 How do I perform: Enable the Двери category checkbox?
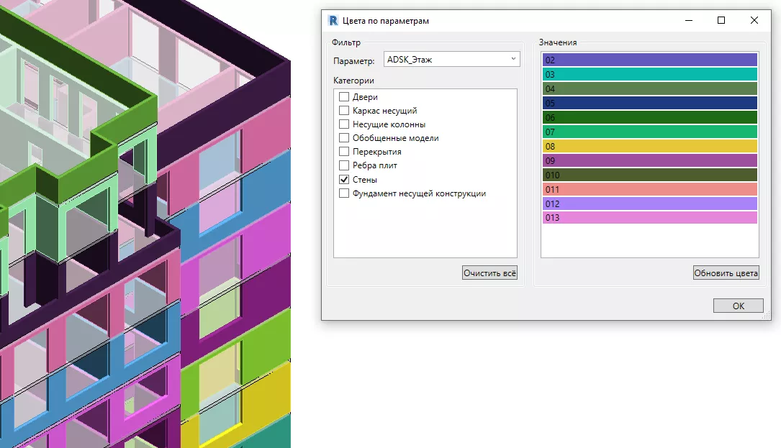(x=344, y=97)
